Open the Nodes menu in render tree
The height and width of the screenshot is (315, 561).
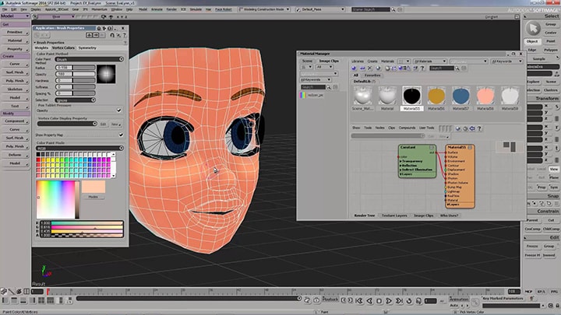[x=379, y=128]
